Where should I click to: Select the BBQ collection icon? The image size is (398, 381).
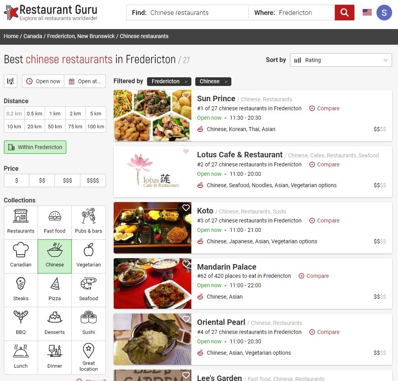(21, 324)
